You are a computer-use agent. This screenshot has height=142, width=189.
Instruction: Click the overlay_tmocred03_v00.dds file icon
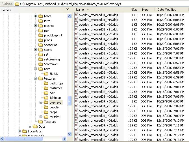tap(77, 97)
